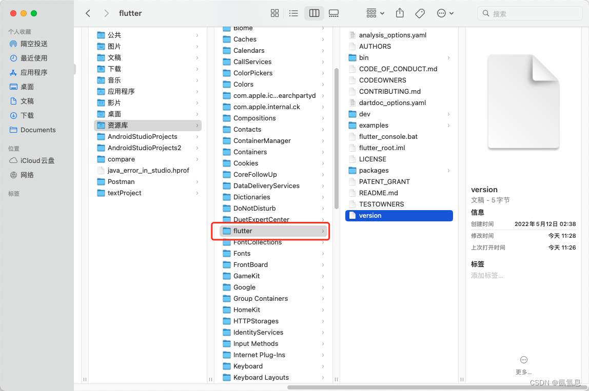Select CODE_OF_CONDUCT.md file

(x=399, y=69)
